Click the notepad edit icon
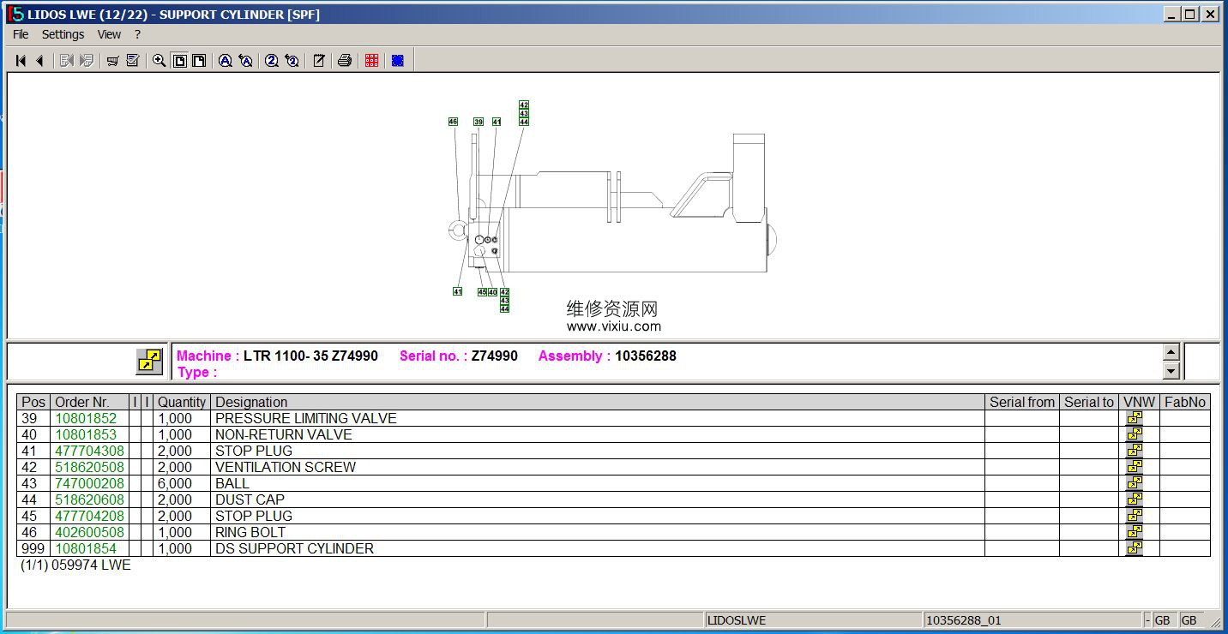The image size is (1228, 634). coord(318,61)
